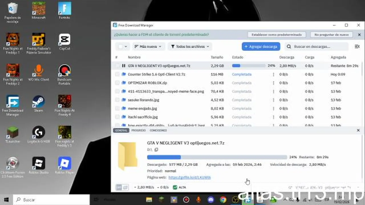The height and width of the screenshot is (205, 365).
Task: Click the 24% progress bar in details panel
Action: click(x=217, y=157)
